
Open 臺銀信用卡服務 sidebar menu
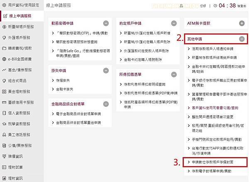click(x=21, y=102)
